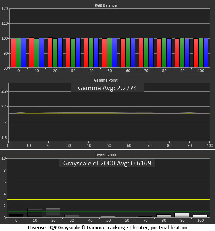The height and width of the screenshot is (231, 215).
Task: Click the 6 label on DeltaE y-axis
Action: pyautogui.click(x=4, y=182)
